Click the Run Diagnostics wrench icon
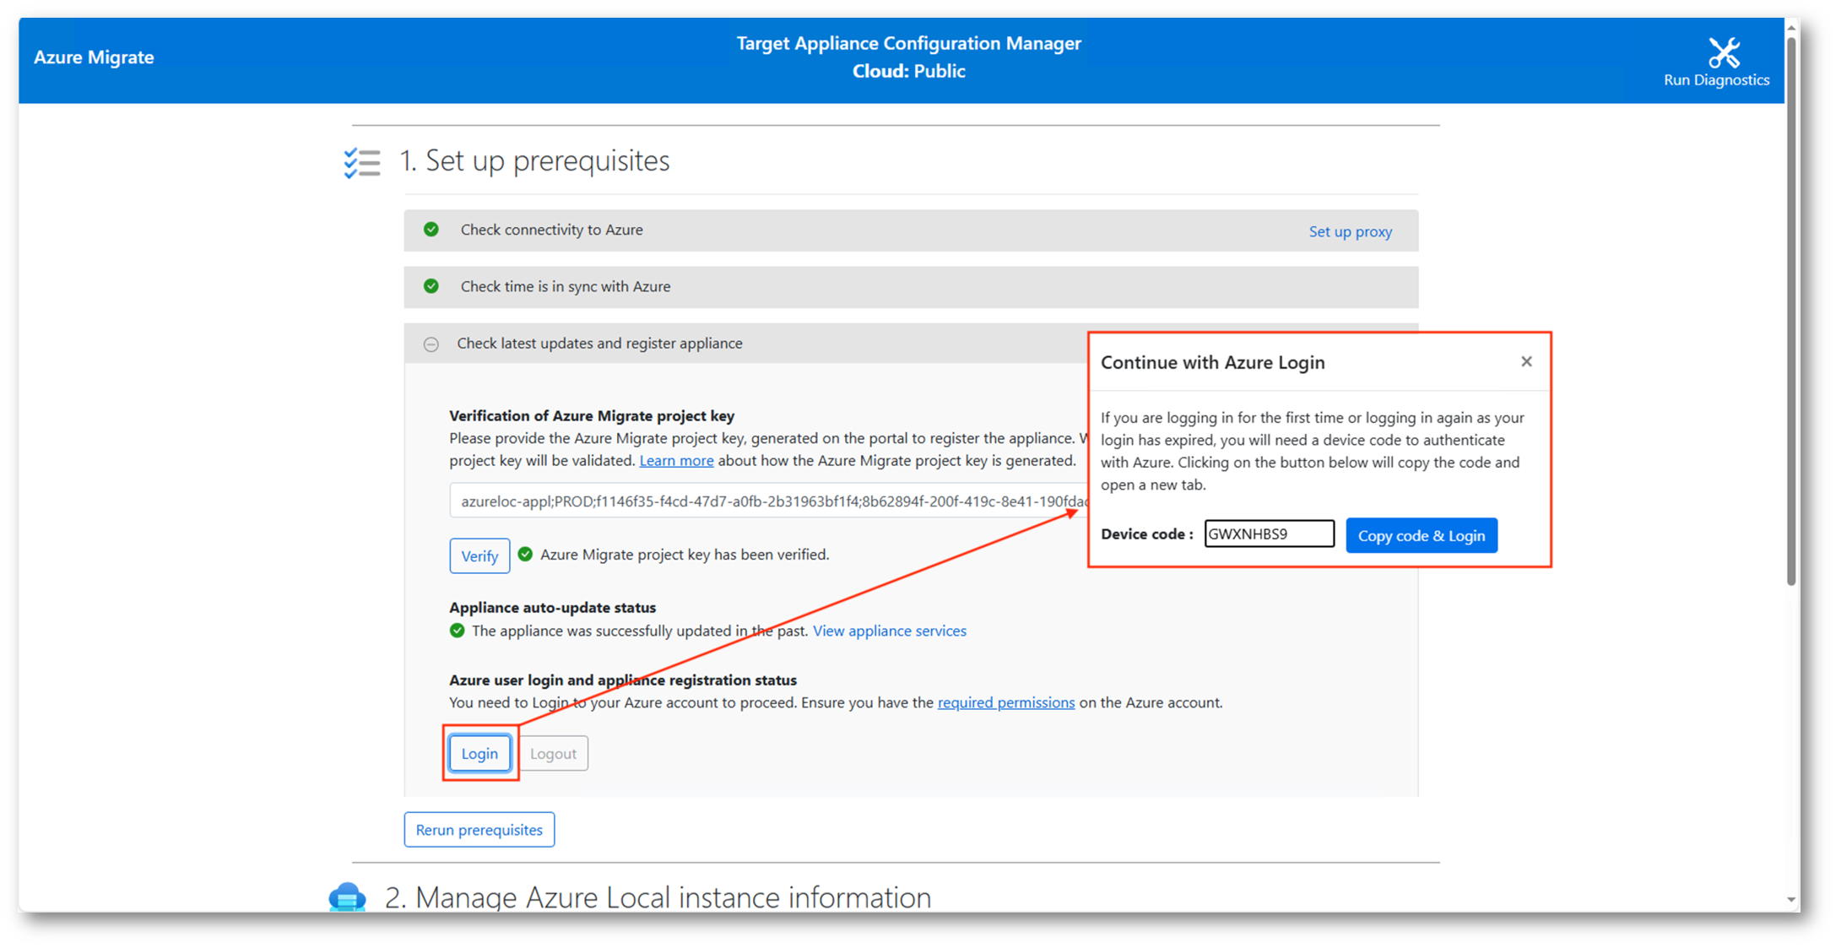The width and height of the screenshot is (1836, 948). coord(1723,52)
